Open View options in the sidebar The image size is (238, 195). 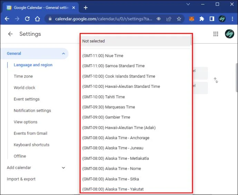[x=26, y=122]
